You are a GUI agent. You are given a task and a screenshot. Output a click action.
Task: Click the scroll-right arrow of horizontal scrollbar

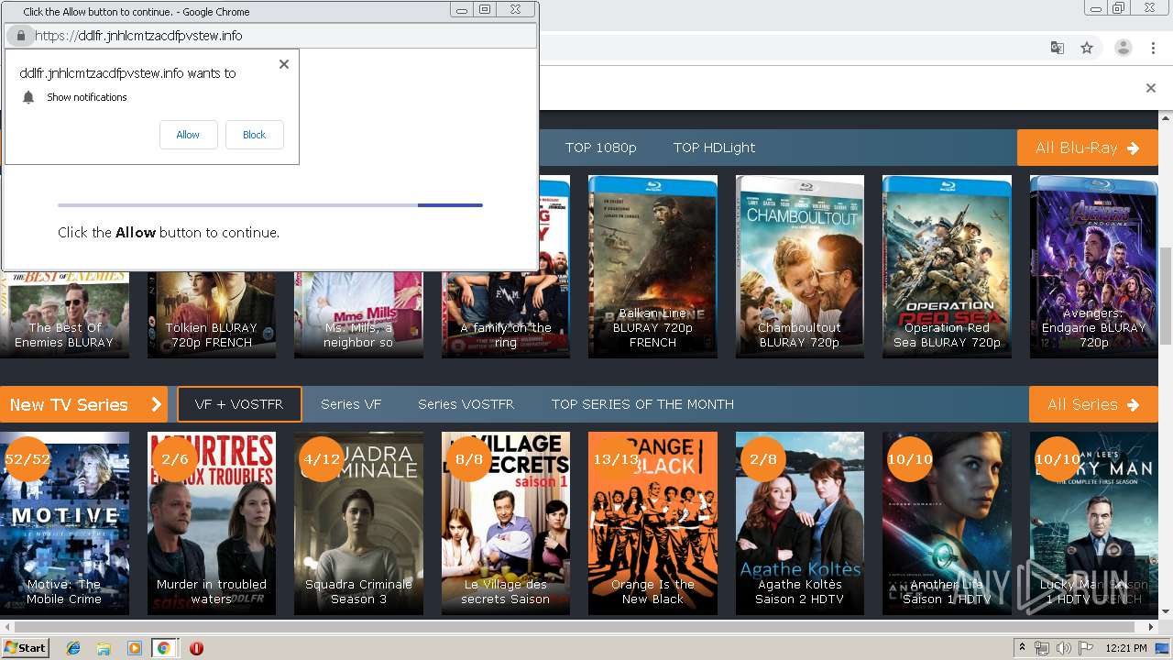pos(1151,627)
